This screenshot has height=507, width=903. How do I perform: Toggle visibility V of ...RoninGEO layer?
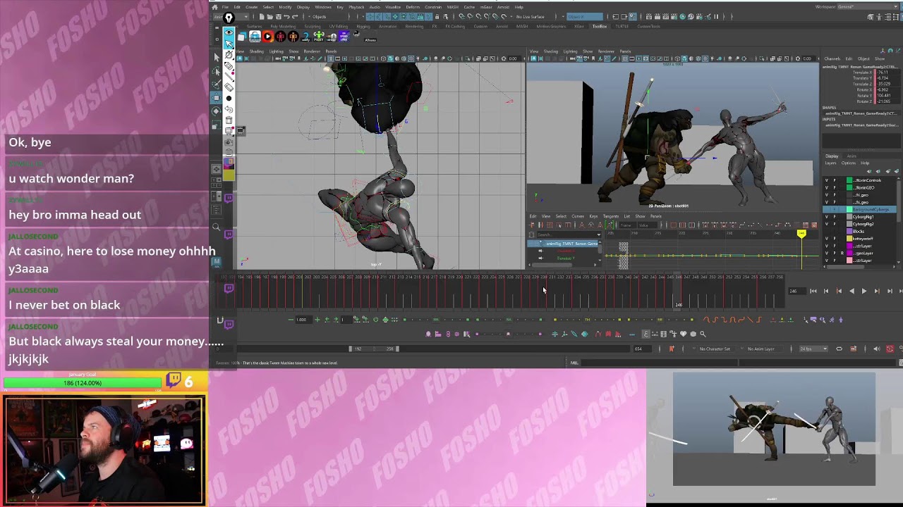tap(826, 188)
